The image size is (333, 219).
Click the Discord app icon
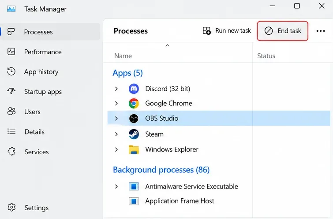[134, 89]
